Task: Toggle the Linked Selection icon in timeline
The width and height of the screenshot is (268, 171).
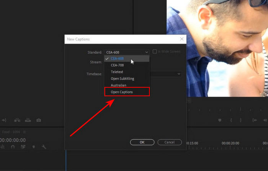Action: point(23,147)
